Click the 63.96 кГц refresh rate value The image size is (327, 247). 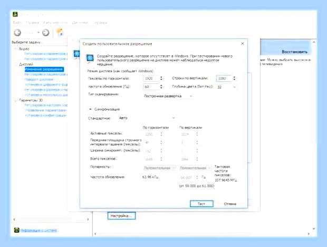pyautogui.click(x=150, y=177)
